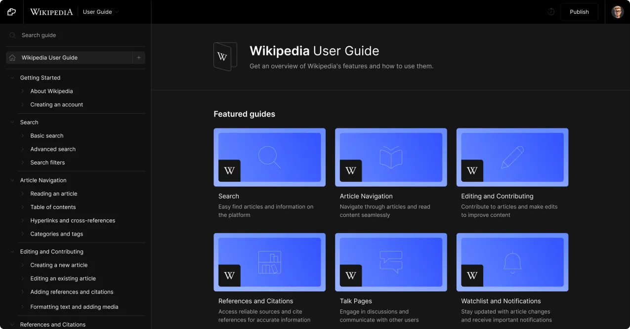Screen dimensions: 630x329
Task: Expand the Advanced search item chevron
Action: pyautogui.click(x=23, y=149)
